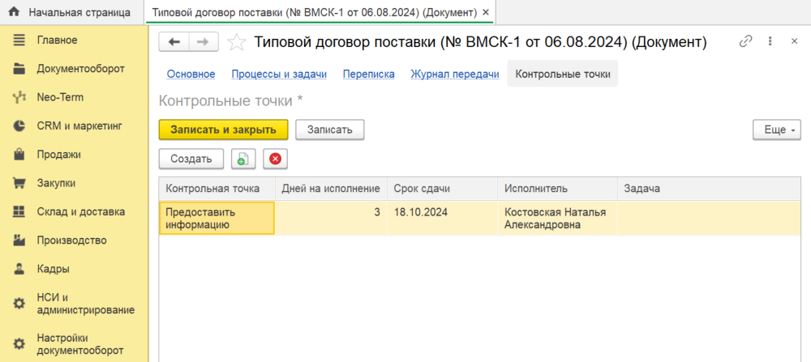Go back with the left arrow button

coord(174,42)
